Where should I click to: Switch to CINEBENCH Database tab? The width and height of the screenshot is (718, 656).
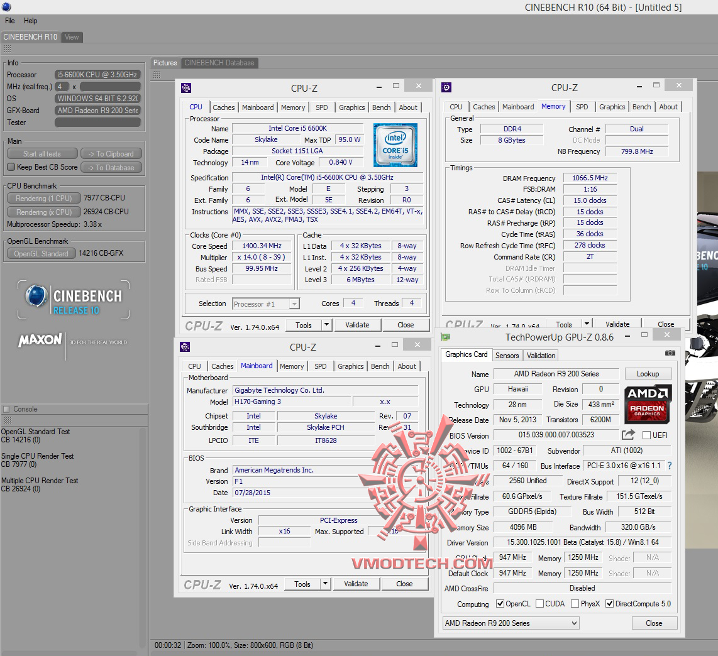[x=219, y=63]
